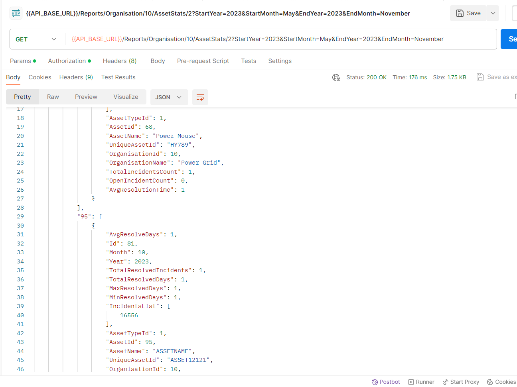Click the network globe icon near Status
This screenshot has height=387, width=517.
pos(336,77)
